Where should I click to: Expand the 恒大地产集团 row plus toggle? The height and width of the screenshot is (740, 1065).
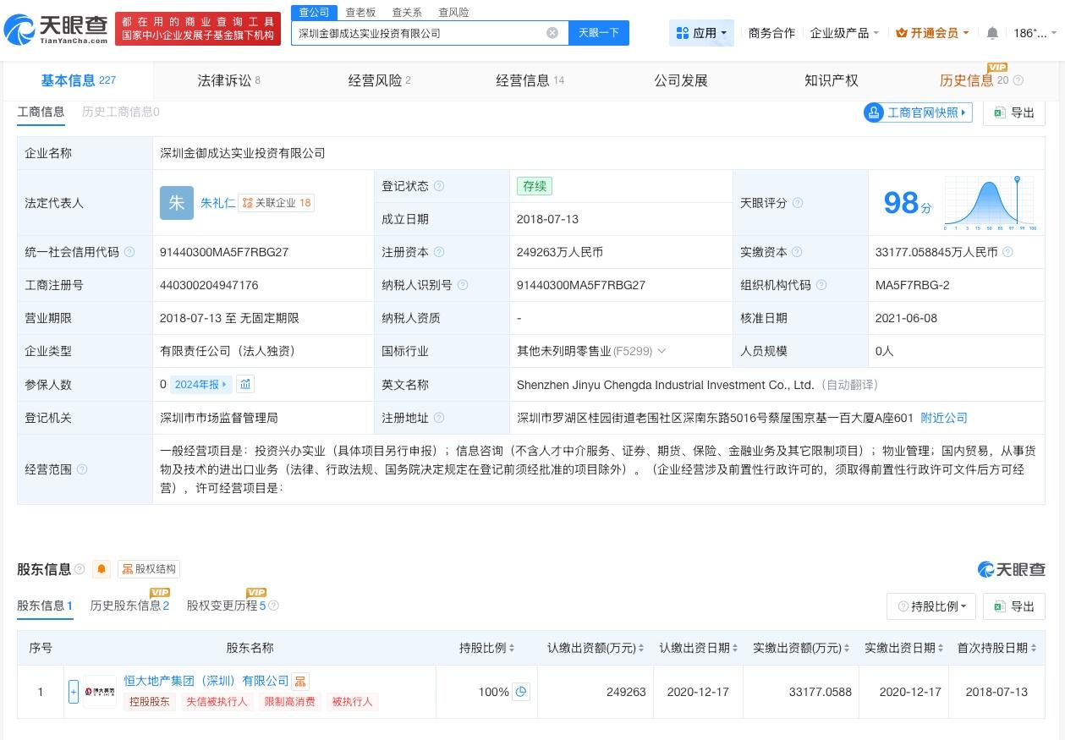(74, 692)
